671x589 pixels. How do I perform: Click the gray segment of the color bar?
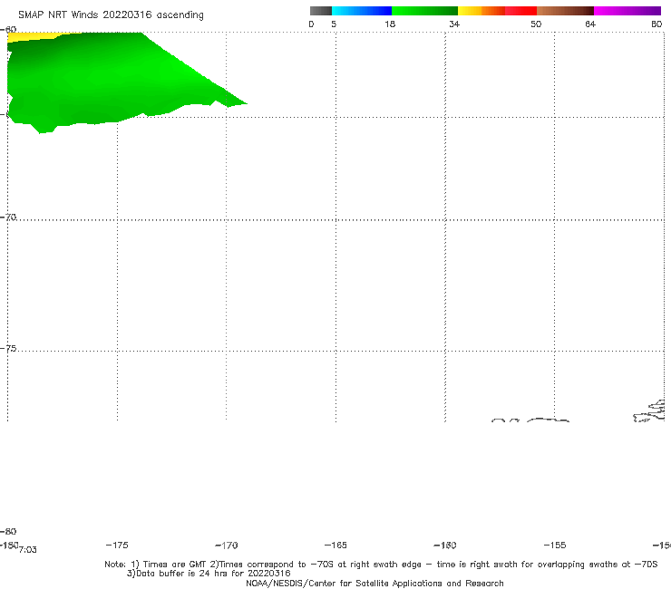[321, 11]
